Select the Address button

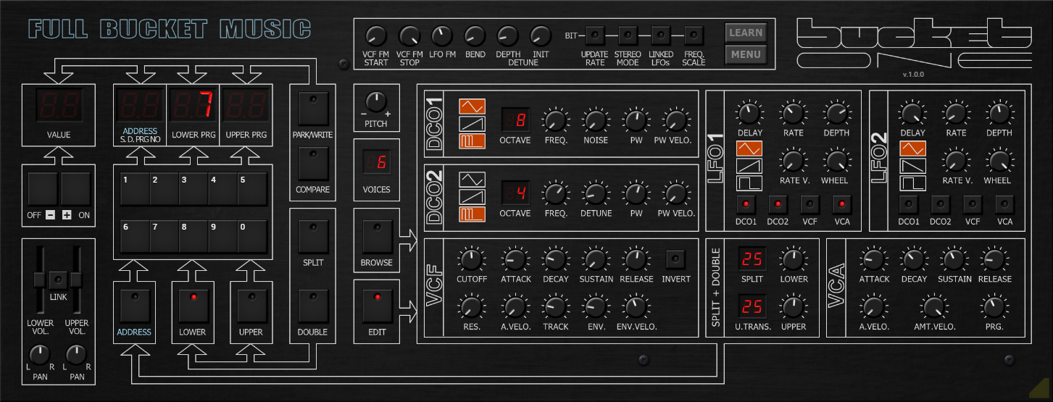135,306
